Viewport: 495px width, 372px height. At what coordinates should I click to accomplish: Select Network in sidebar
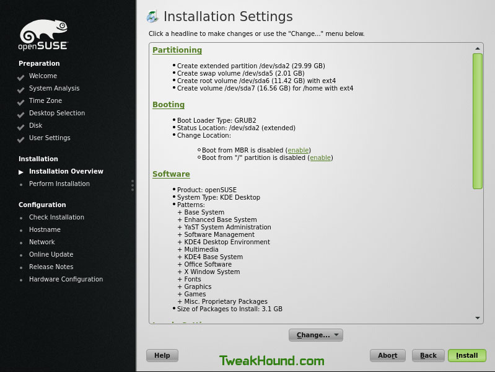pyautogui.click(x=42, y=242)
